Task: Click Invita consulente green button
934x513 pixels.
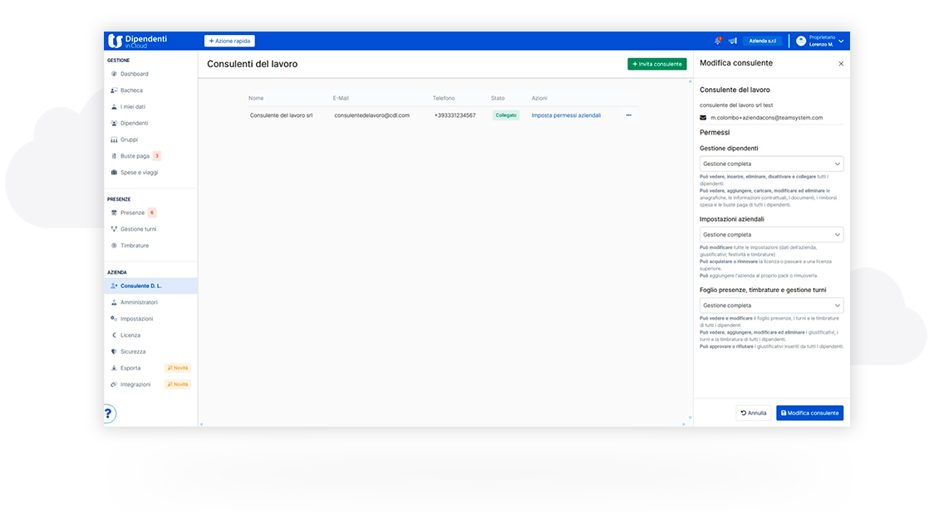Action: tap(657, 64)
